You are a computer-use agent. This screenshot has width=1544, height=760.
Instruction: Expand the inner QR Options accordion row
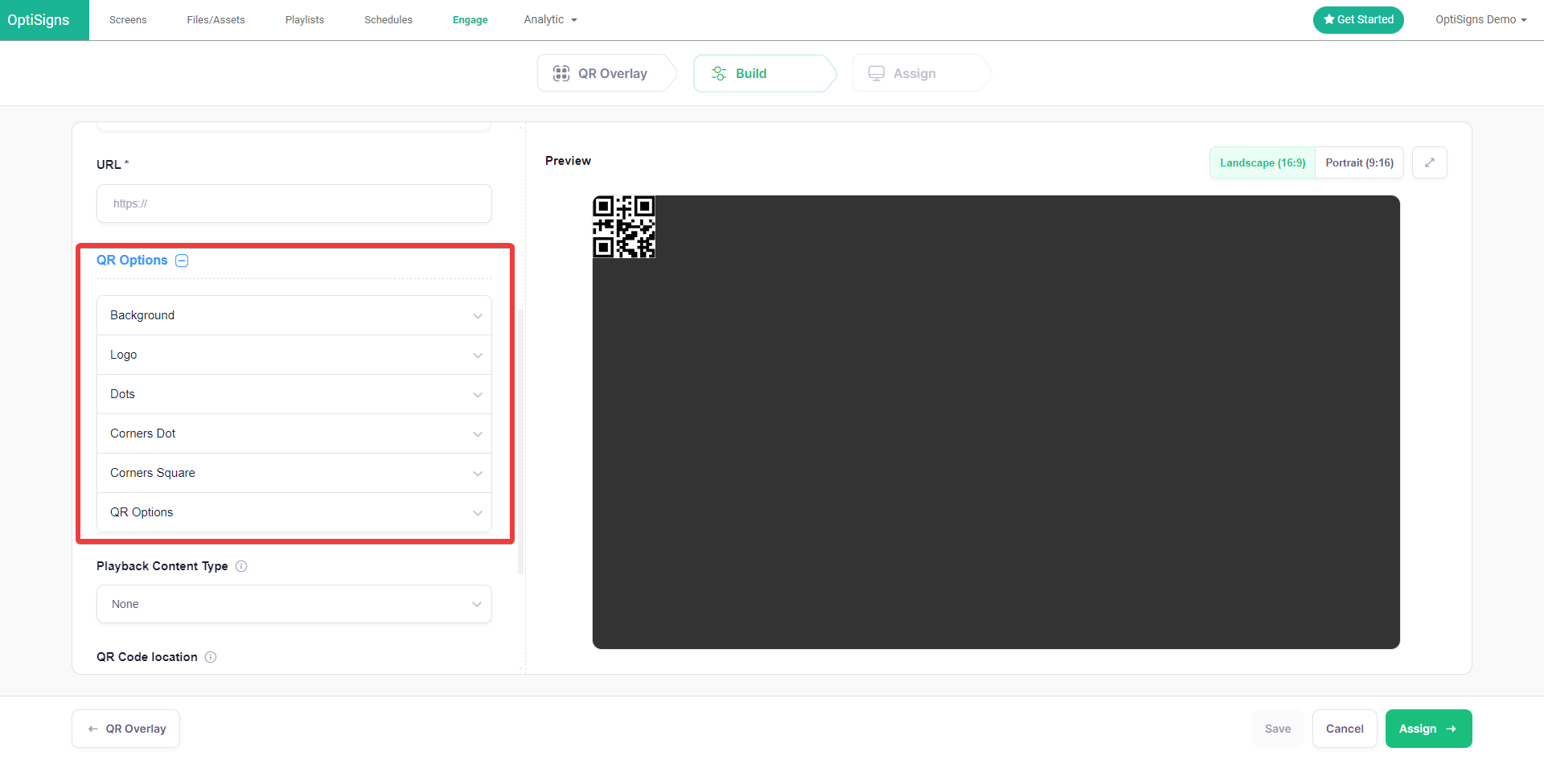coord(294,512)
